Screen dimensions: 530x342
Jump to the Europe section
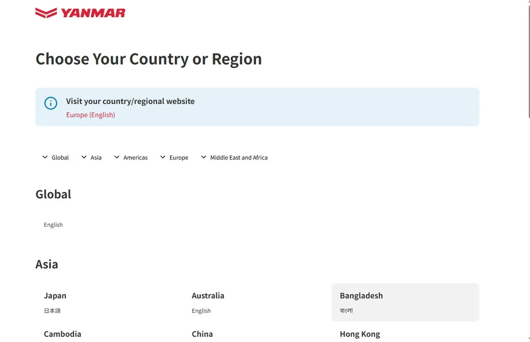tap(179, 157)
